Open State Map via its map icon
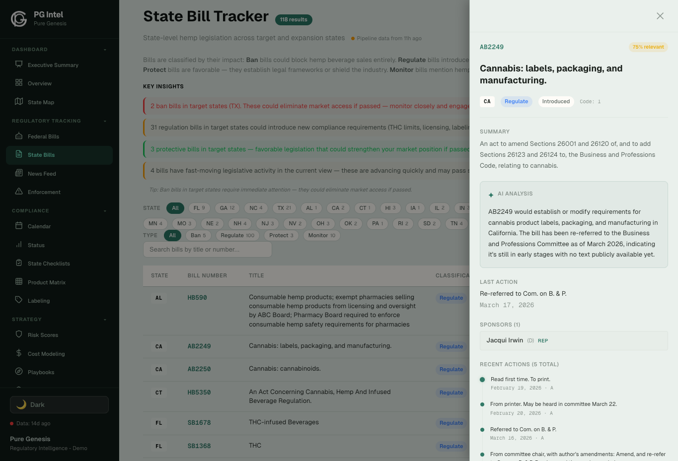This screenshot has width=678, height=461. point(19,102)
